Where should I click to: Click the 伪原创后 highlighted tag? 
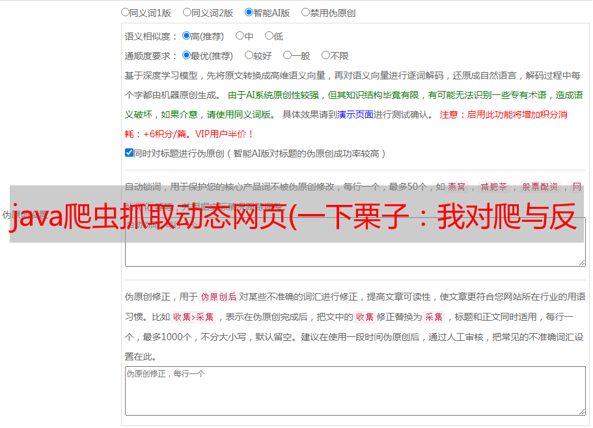(219, 297)
